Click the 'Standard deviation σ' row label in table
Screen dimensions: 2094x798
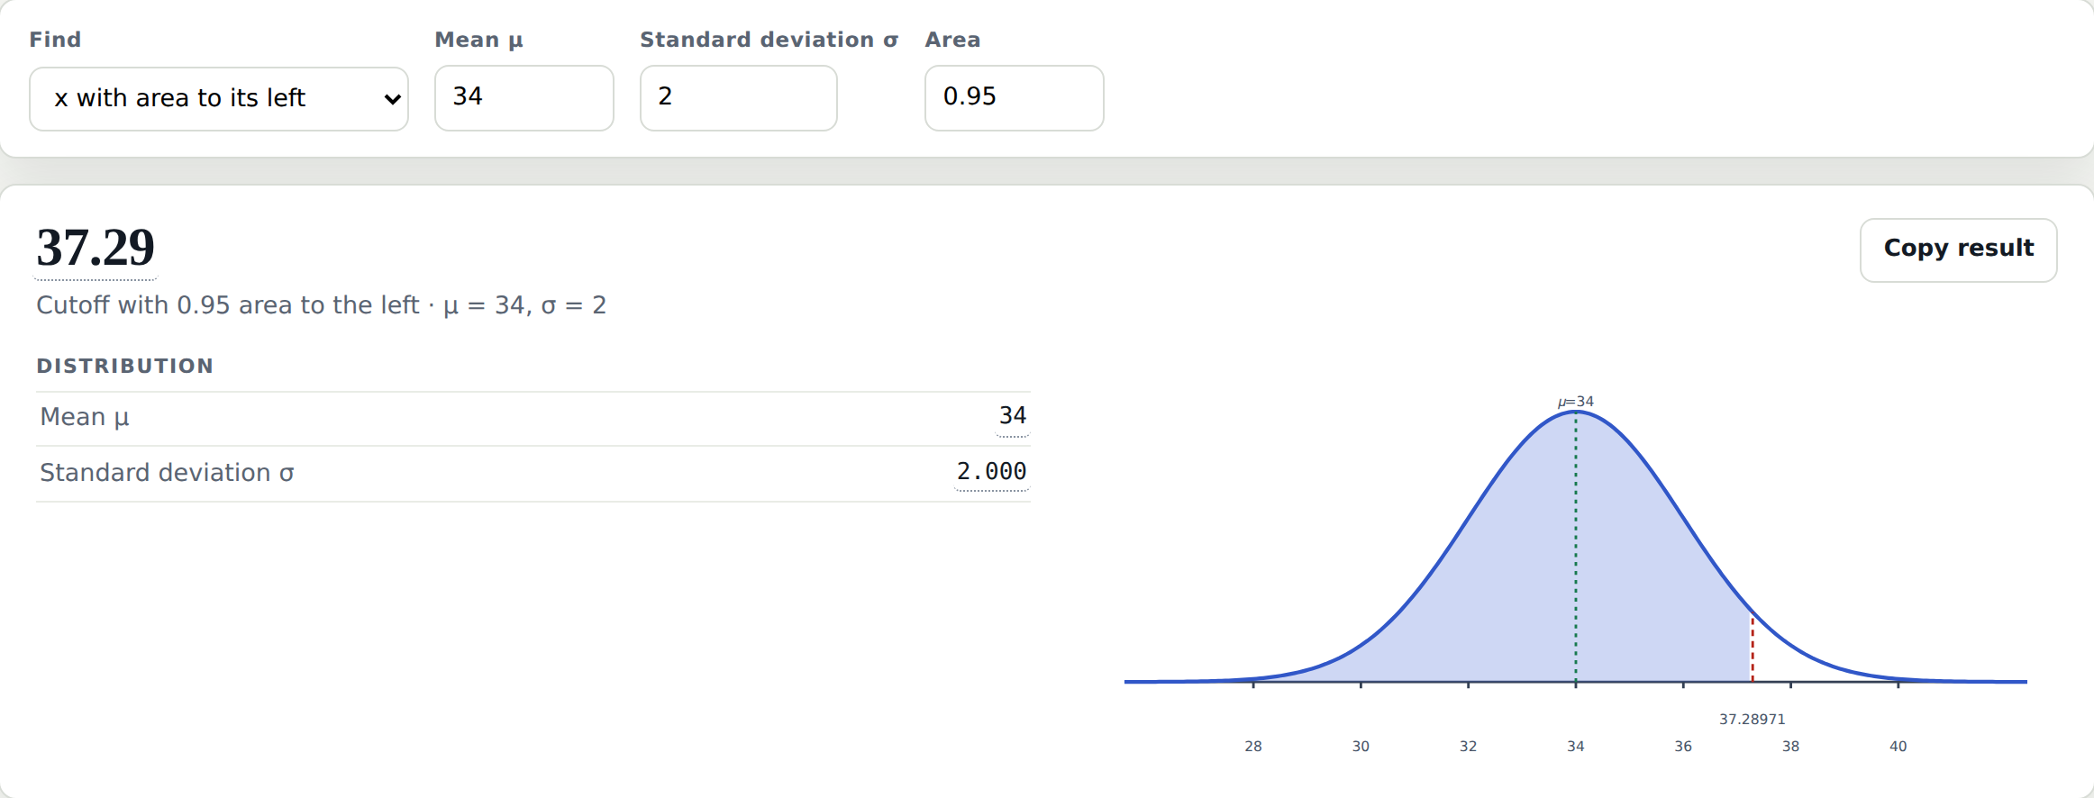(167, 473)
